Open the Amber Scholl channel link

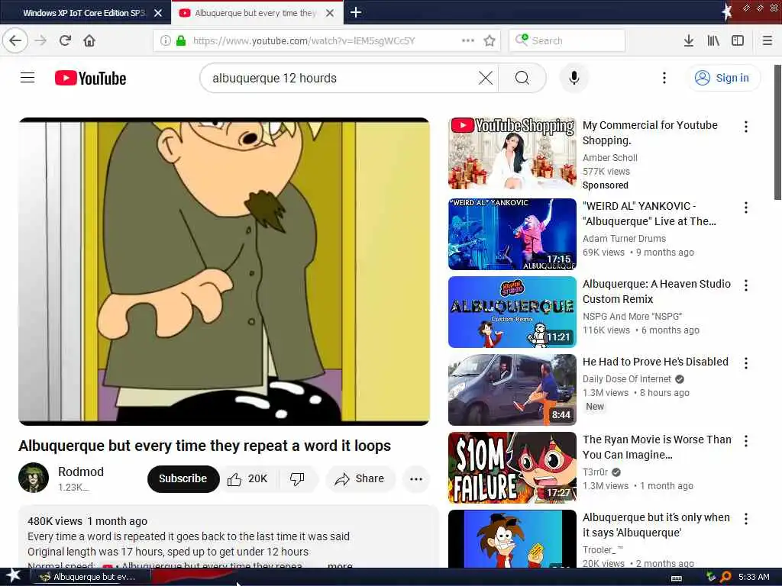[610, 157]
